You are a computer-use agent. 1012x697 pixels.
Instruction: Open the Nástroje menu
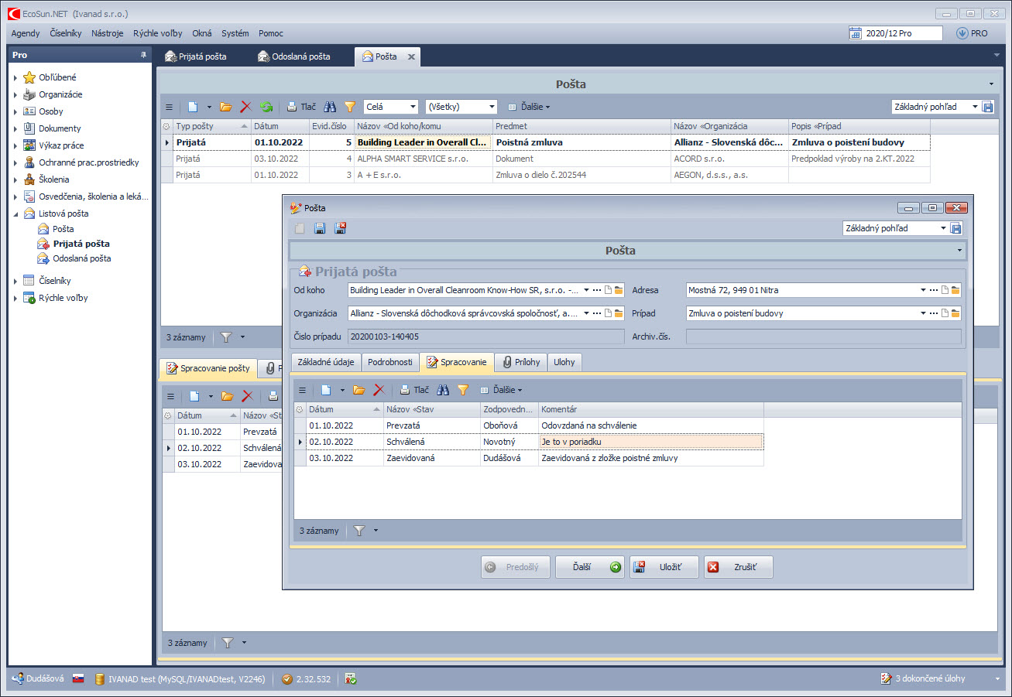(x=107, y=33)
